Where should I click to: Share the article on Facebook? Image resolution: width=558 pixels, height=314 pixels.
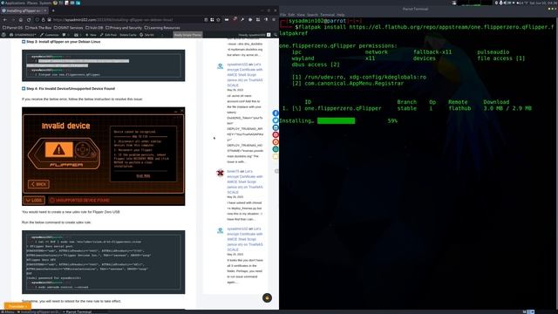click(x=276, y=113)
